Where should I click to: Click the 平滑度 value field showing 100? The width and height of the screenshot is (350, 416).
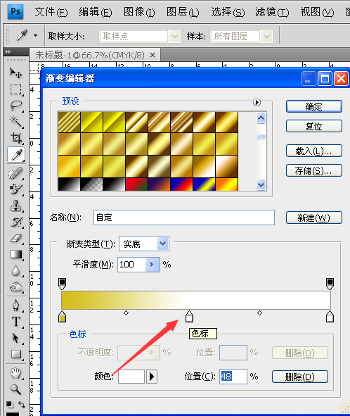pyautogui.click(x=131, y=264)
